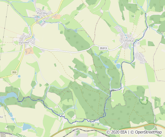The height and width of the screenshot is (137, 165).
Task: Click the round blue pond south of Lhotka
Action: tap(118, 66)
